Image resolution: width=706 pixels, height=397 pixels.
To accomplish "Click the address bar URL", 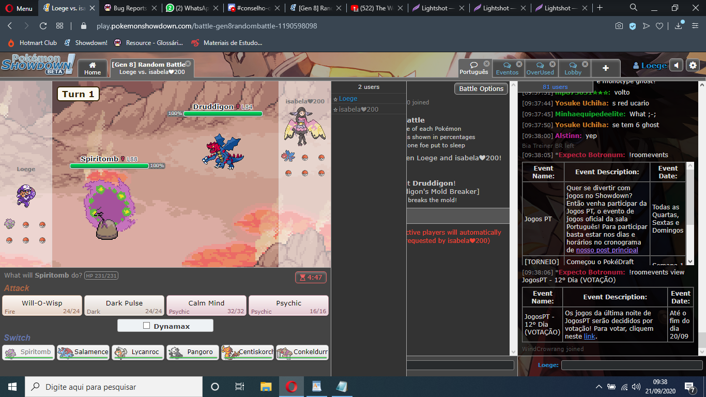I will [x=207, y=26].
